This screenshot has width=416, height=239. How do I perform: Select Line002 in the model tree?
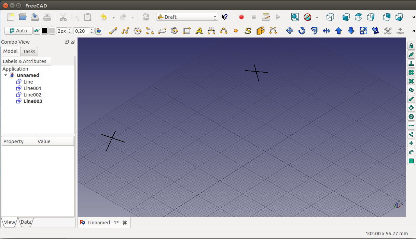[x=32, y=95]
